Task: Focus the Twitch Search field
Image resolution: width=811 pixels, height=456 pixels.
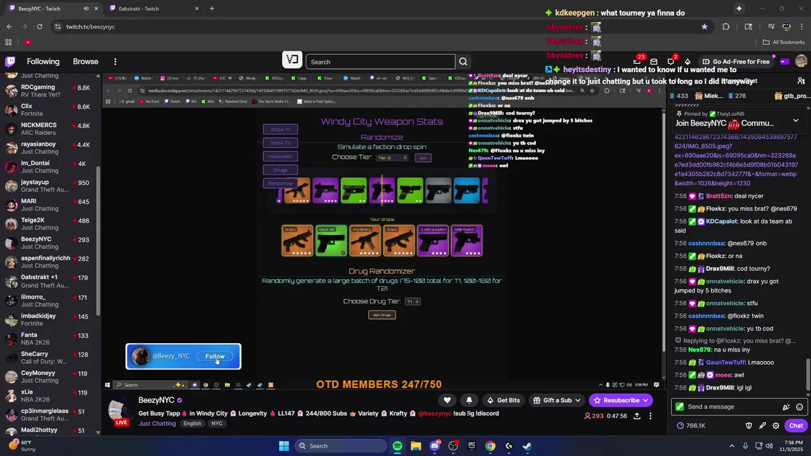Action: click(380, 61)
